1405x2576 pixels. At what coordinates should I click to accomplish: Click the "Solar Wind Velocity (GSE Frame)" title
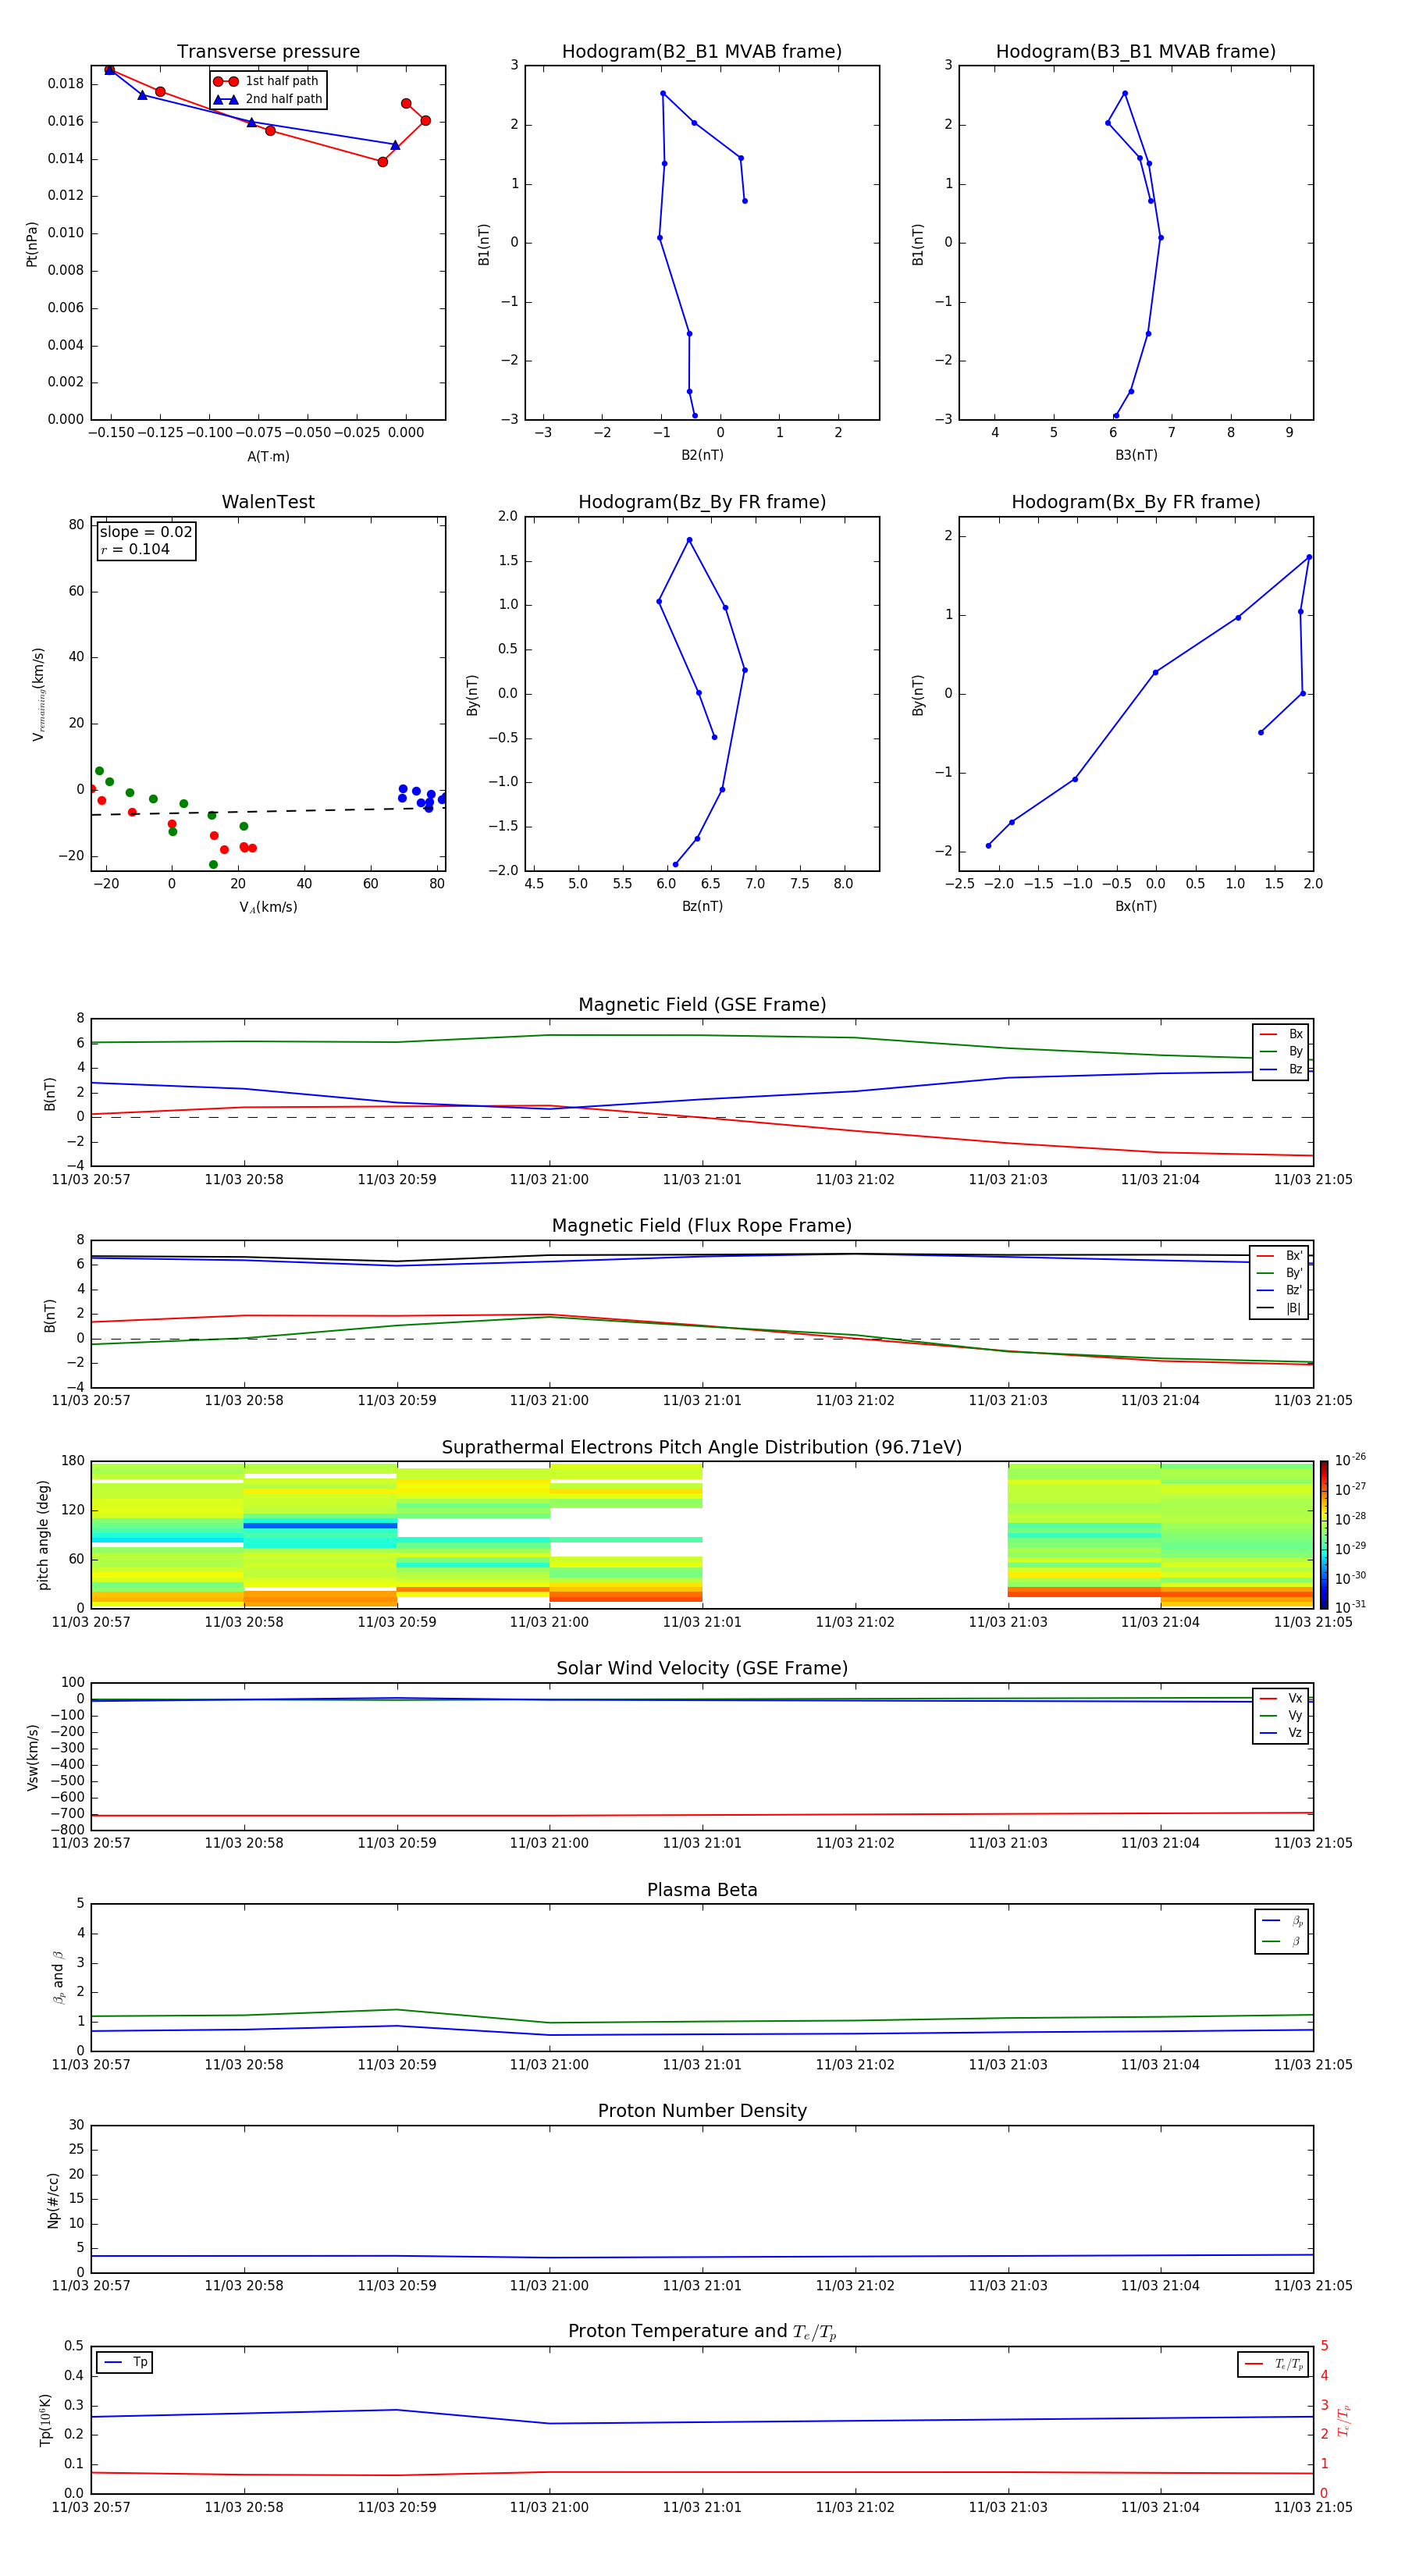(x=702, y=1669)
